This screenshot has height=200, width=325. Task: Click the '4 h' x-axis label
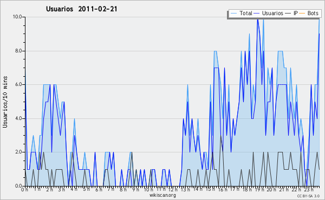[x=74, y=189]
